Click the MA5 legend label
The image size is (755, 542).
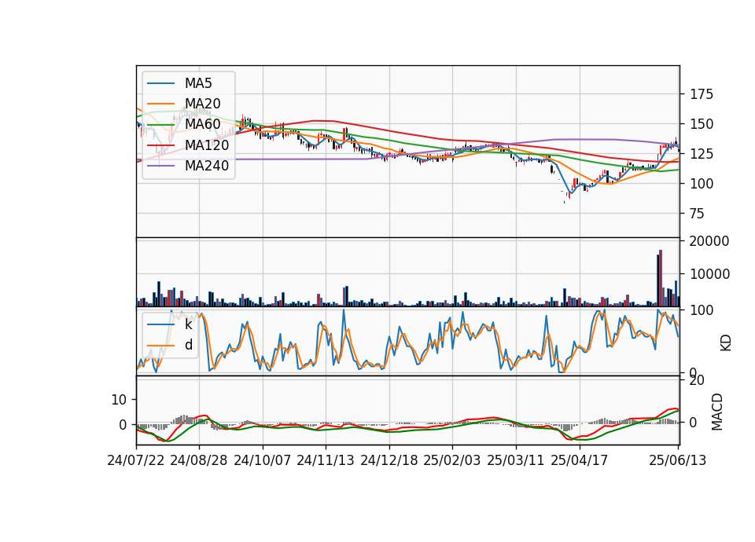198,83
